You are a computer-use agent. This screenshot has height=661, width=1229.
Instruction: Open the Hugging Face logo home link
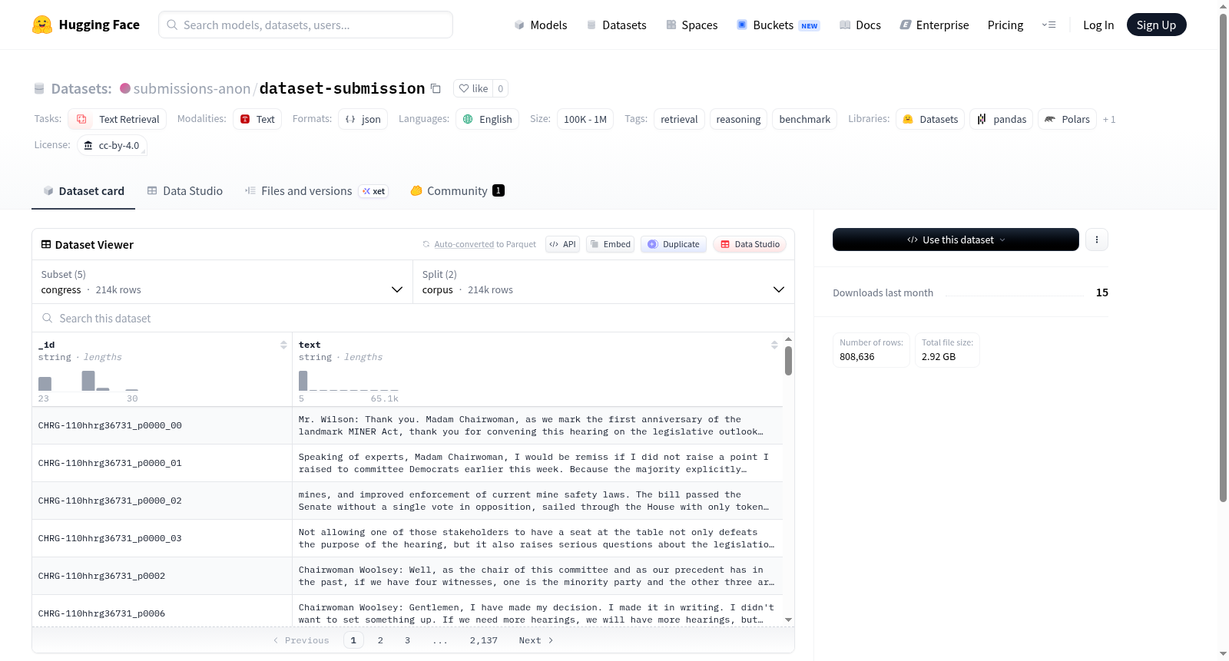point(86,25)
